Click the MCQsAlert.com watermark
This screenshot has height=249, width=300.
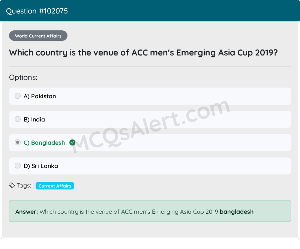tap(150, 127)
